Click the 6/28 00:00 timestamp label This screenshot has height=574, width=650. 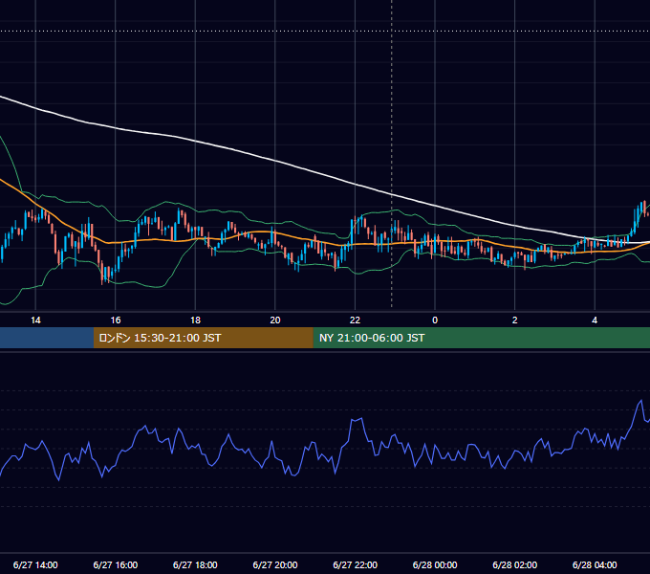[x=435, y=564]
